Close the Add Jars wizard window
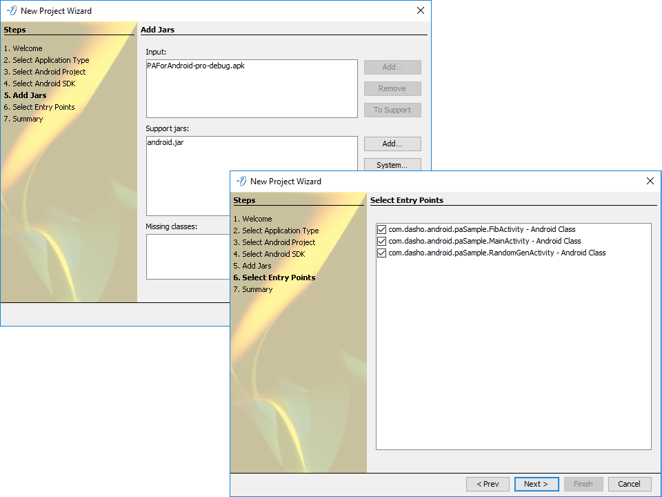The height and width of the screenshot is (497, 662). pos(421,10)
